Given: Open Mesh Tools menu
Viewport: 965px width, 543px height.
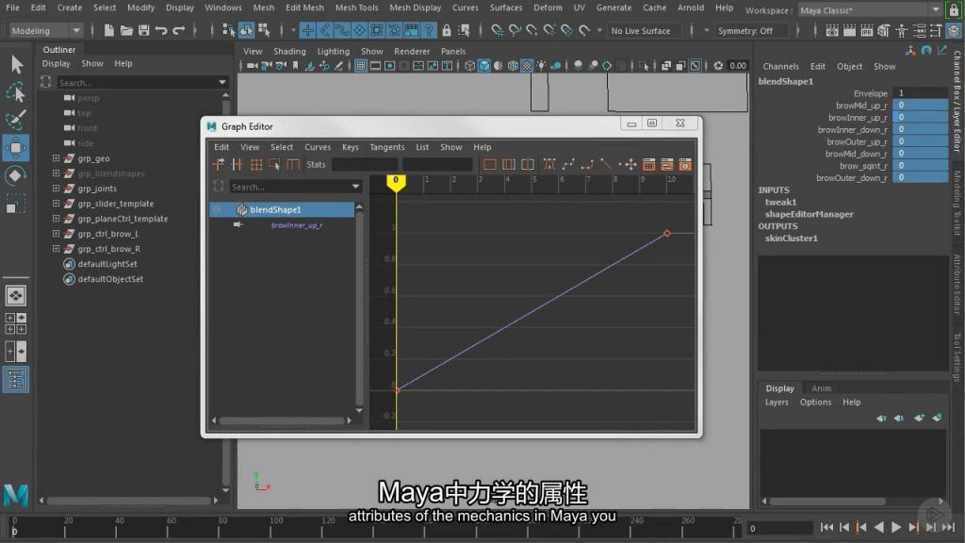Looking at the screenshot, I should tap(356, 8).
